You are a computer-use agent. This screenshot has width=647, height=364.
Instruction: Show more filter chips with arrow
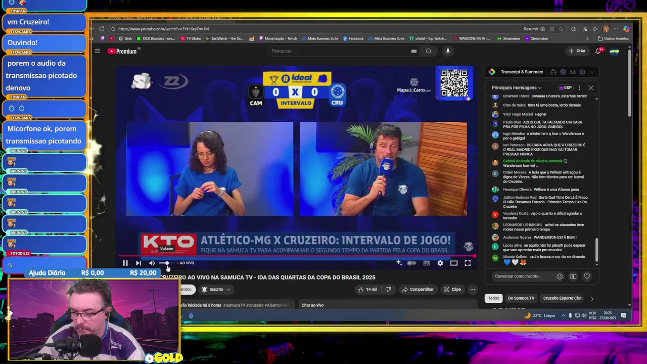[592, 298]
